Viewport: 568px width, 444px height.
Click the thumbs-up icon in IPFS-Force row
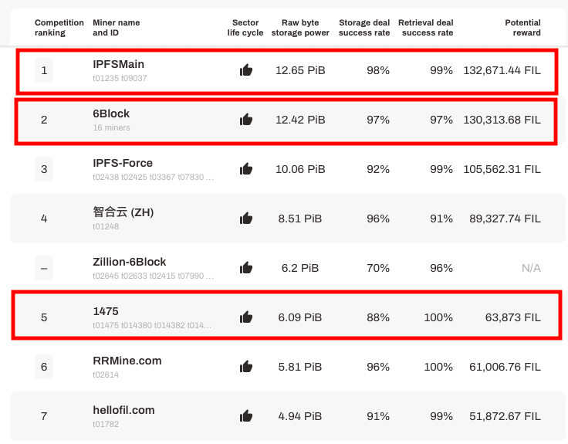[246, 169]
